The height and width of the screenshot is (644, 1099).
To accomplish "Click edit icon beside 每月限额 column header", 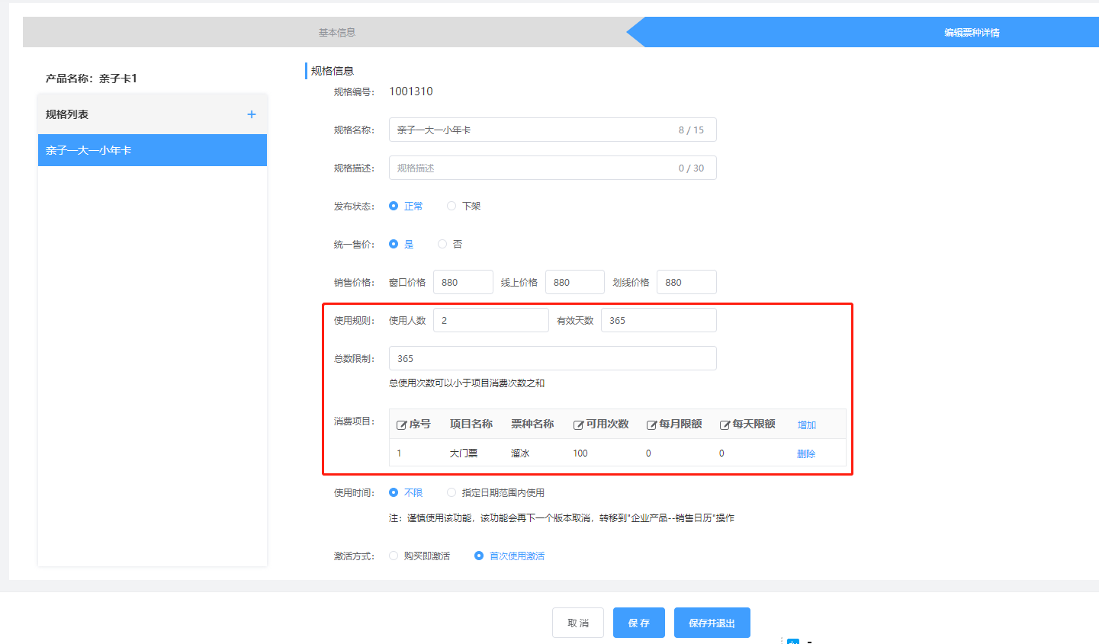I will click(x=651, y=425).
